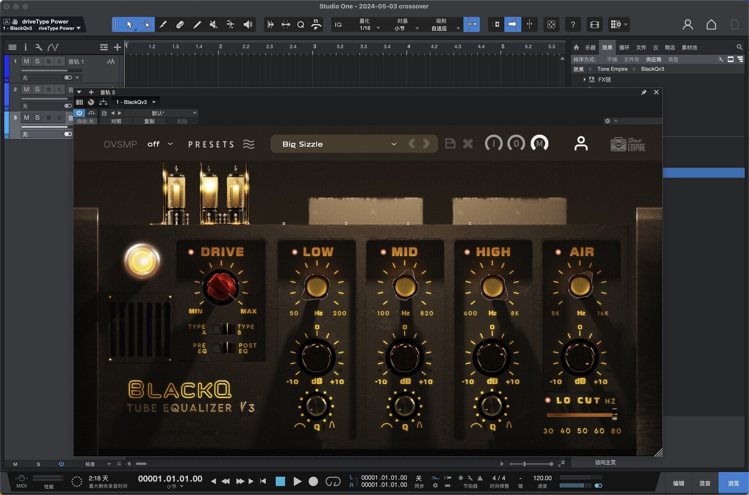Open timebase 小节 dropdown
749x495 pixels.
pos(406,28)
